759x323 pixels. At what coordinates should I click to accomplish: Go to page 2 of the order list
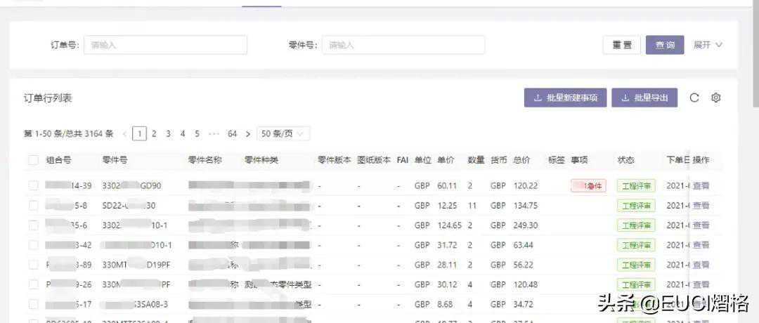[154, 133]
